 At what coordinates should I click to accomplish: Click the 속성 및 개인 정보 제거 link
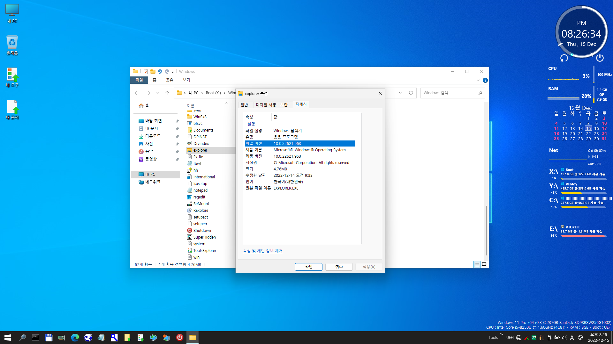tap(262, 251)
